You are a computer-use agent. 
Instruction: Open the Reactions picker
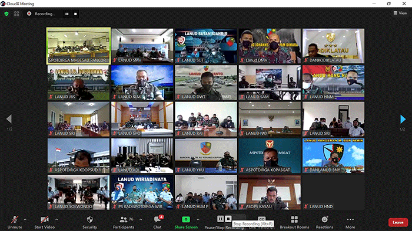pos(324,222)
